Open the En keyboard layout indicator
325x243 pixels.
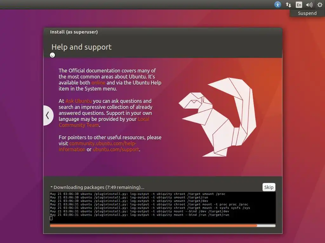(x=299, y=5)
